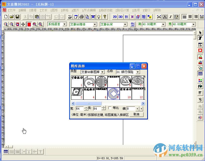Open the F文件 menu

pos(12,10)
